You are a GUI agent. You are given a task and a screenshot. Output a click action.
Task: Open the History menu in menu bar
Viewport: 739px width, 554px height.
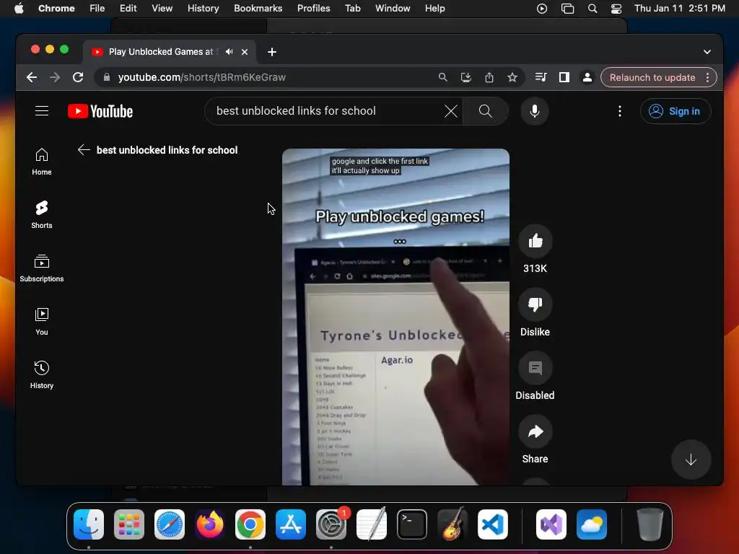tap(203, 9)
